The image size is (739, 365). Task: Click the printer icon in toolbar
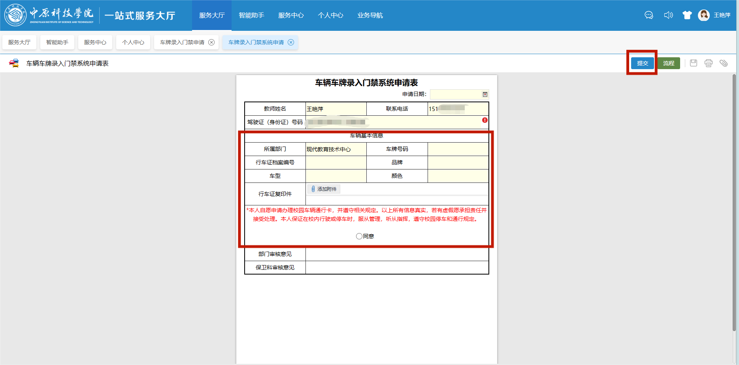[x=708, y=63]
